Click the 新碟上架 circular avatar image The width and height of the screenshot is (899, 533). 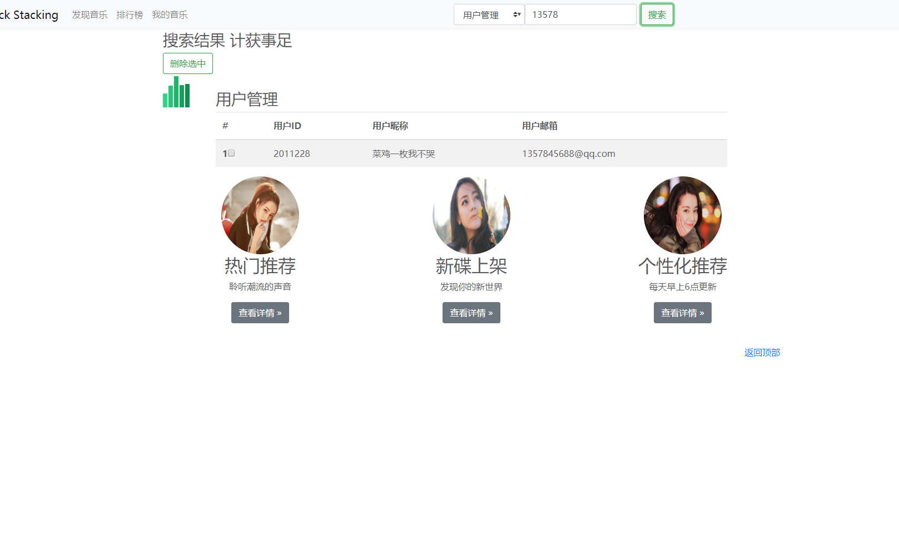[x=471, y=215]
